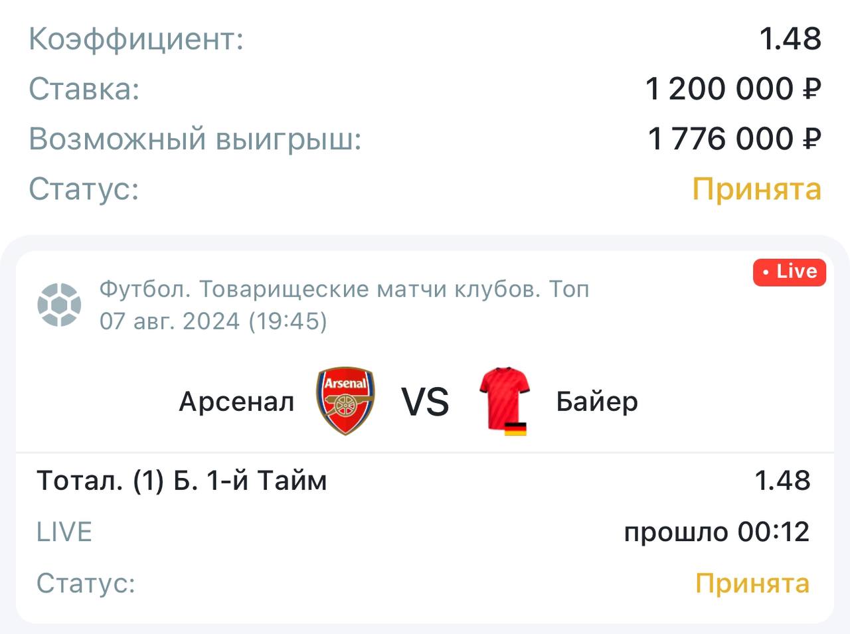Click the VS text between teams
Image resolution: width=850 pixels, height=634 pixels.
425,402
